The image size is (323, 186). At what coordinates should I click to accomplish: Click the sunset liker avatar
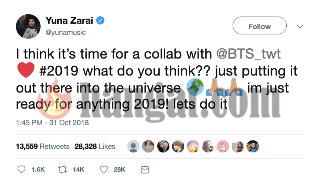tap(194, 146)
